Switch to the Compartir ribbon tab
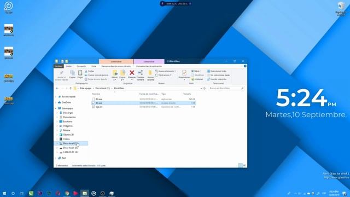Screen dimensions: 350x197 (x=81, y=66)
